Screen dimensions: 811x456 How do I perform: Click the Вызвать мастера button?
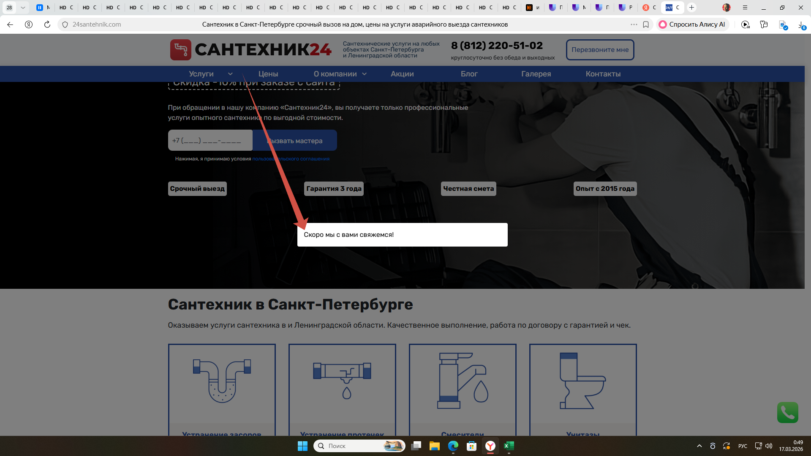click(295, 141)
